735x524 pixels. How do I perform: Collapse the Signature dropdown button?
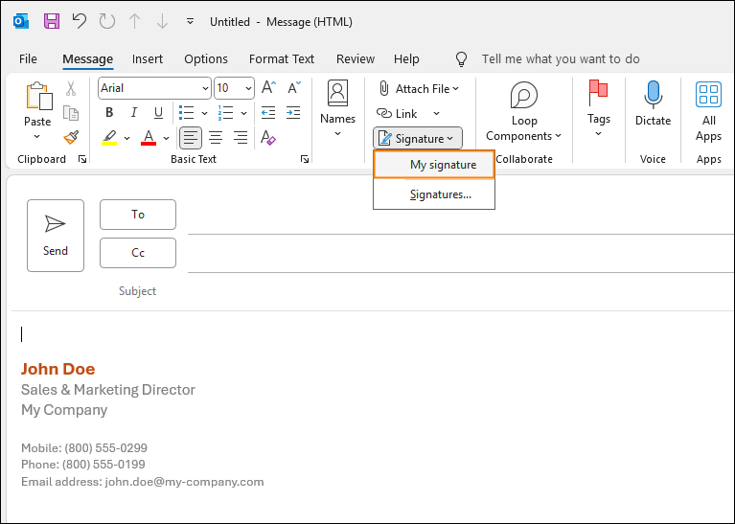(x=417, y=138)
